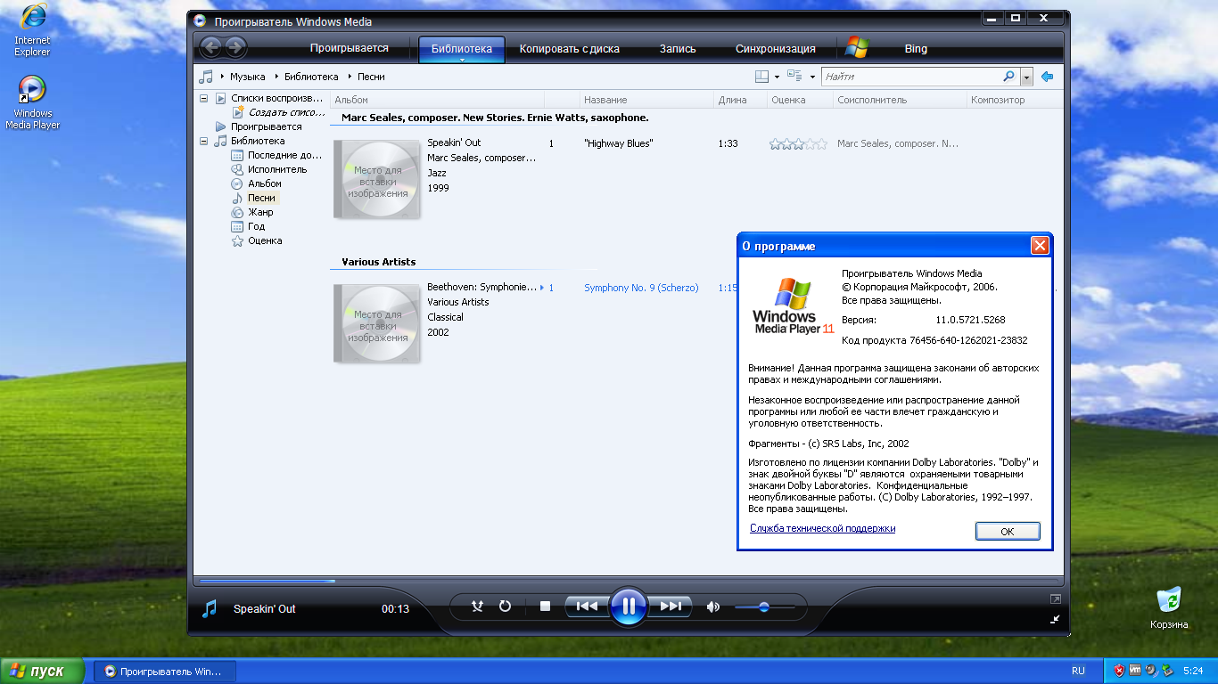Stop playback

click(x=545, y=607)
